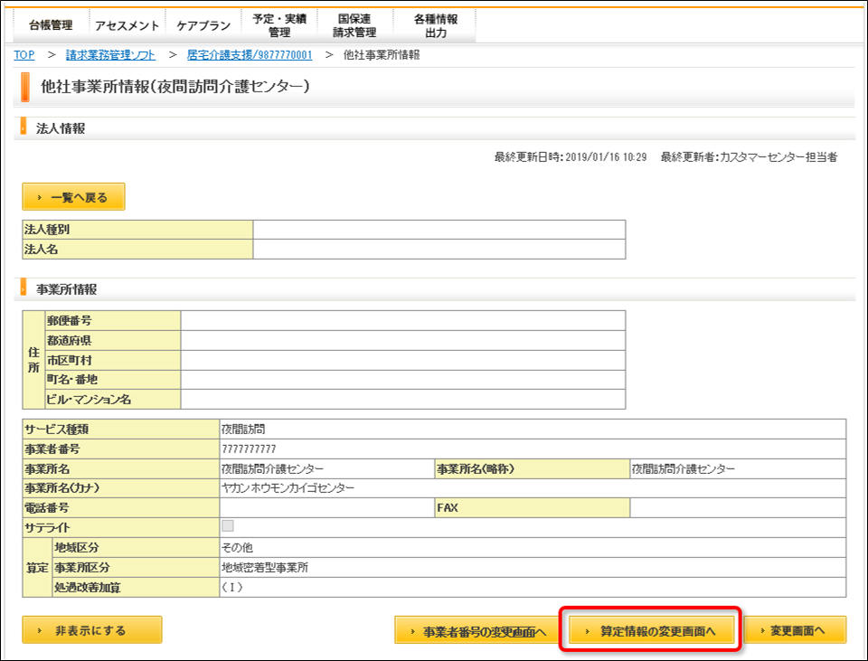Viewport: 868px width, 661px height.
Task: Navigate to 居宅介護支援/9877770001 breadcrumb link
Action: pos(250,55)
